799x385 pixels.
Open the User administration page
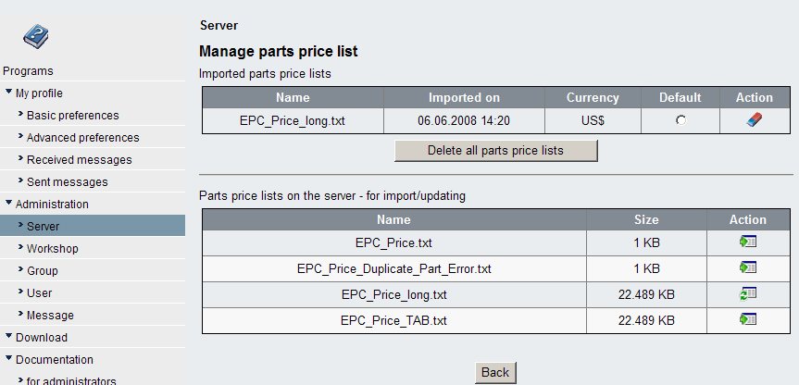click(x=39, y=293)
